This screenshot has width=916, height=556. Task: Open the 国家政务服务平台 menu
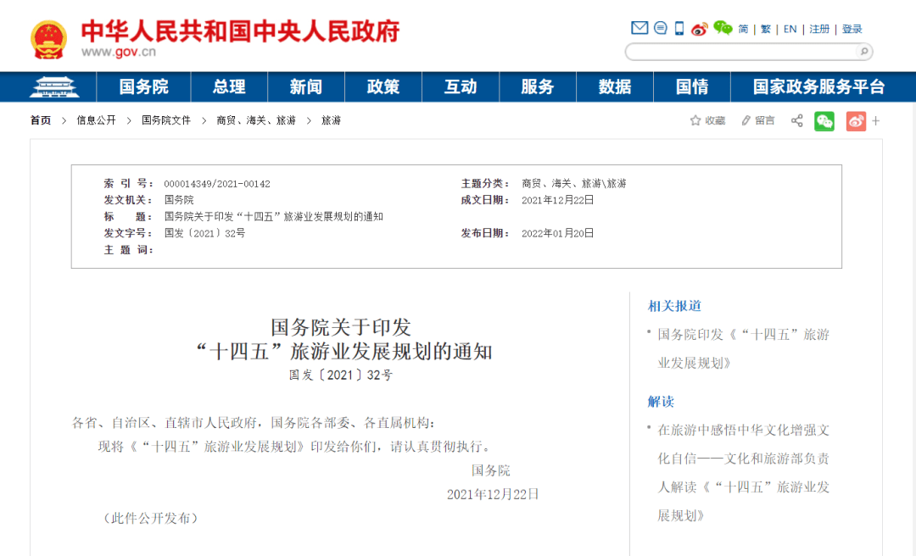(x=818, y=87)
